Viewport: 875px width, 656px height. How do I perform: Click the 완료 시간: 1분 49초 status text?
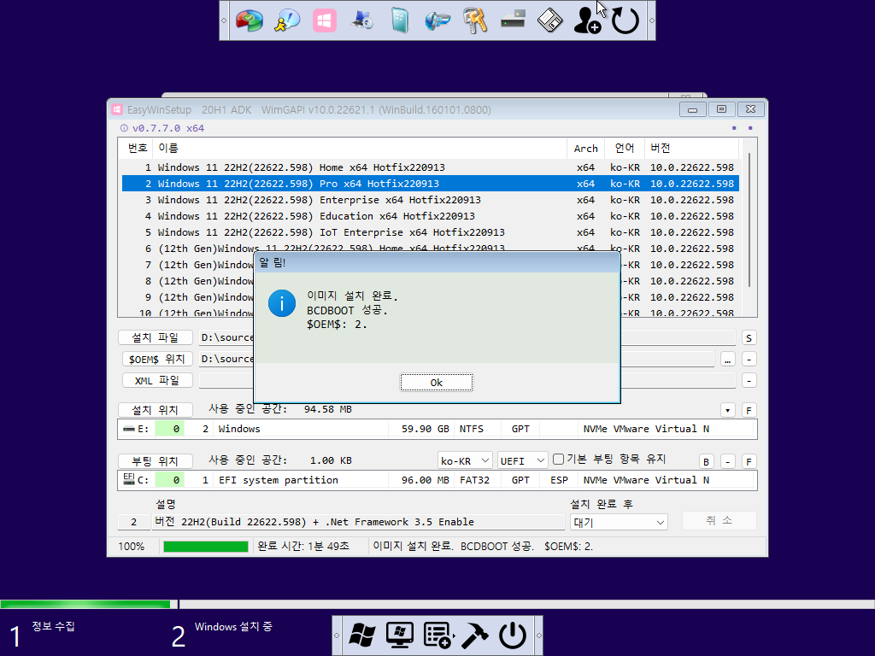[303, 547]
